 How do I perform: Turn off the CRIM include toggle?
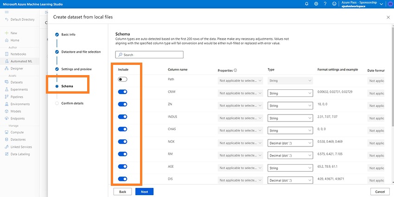point(123,92)
